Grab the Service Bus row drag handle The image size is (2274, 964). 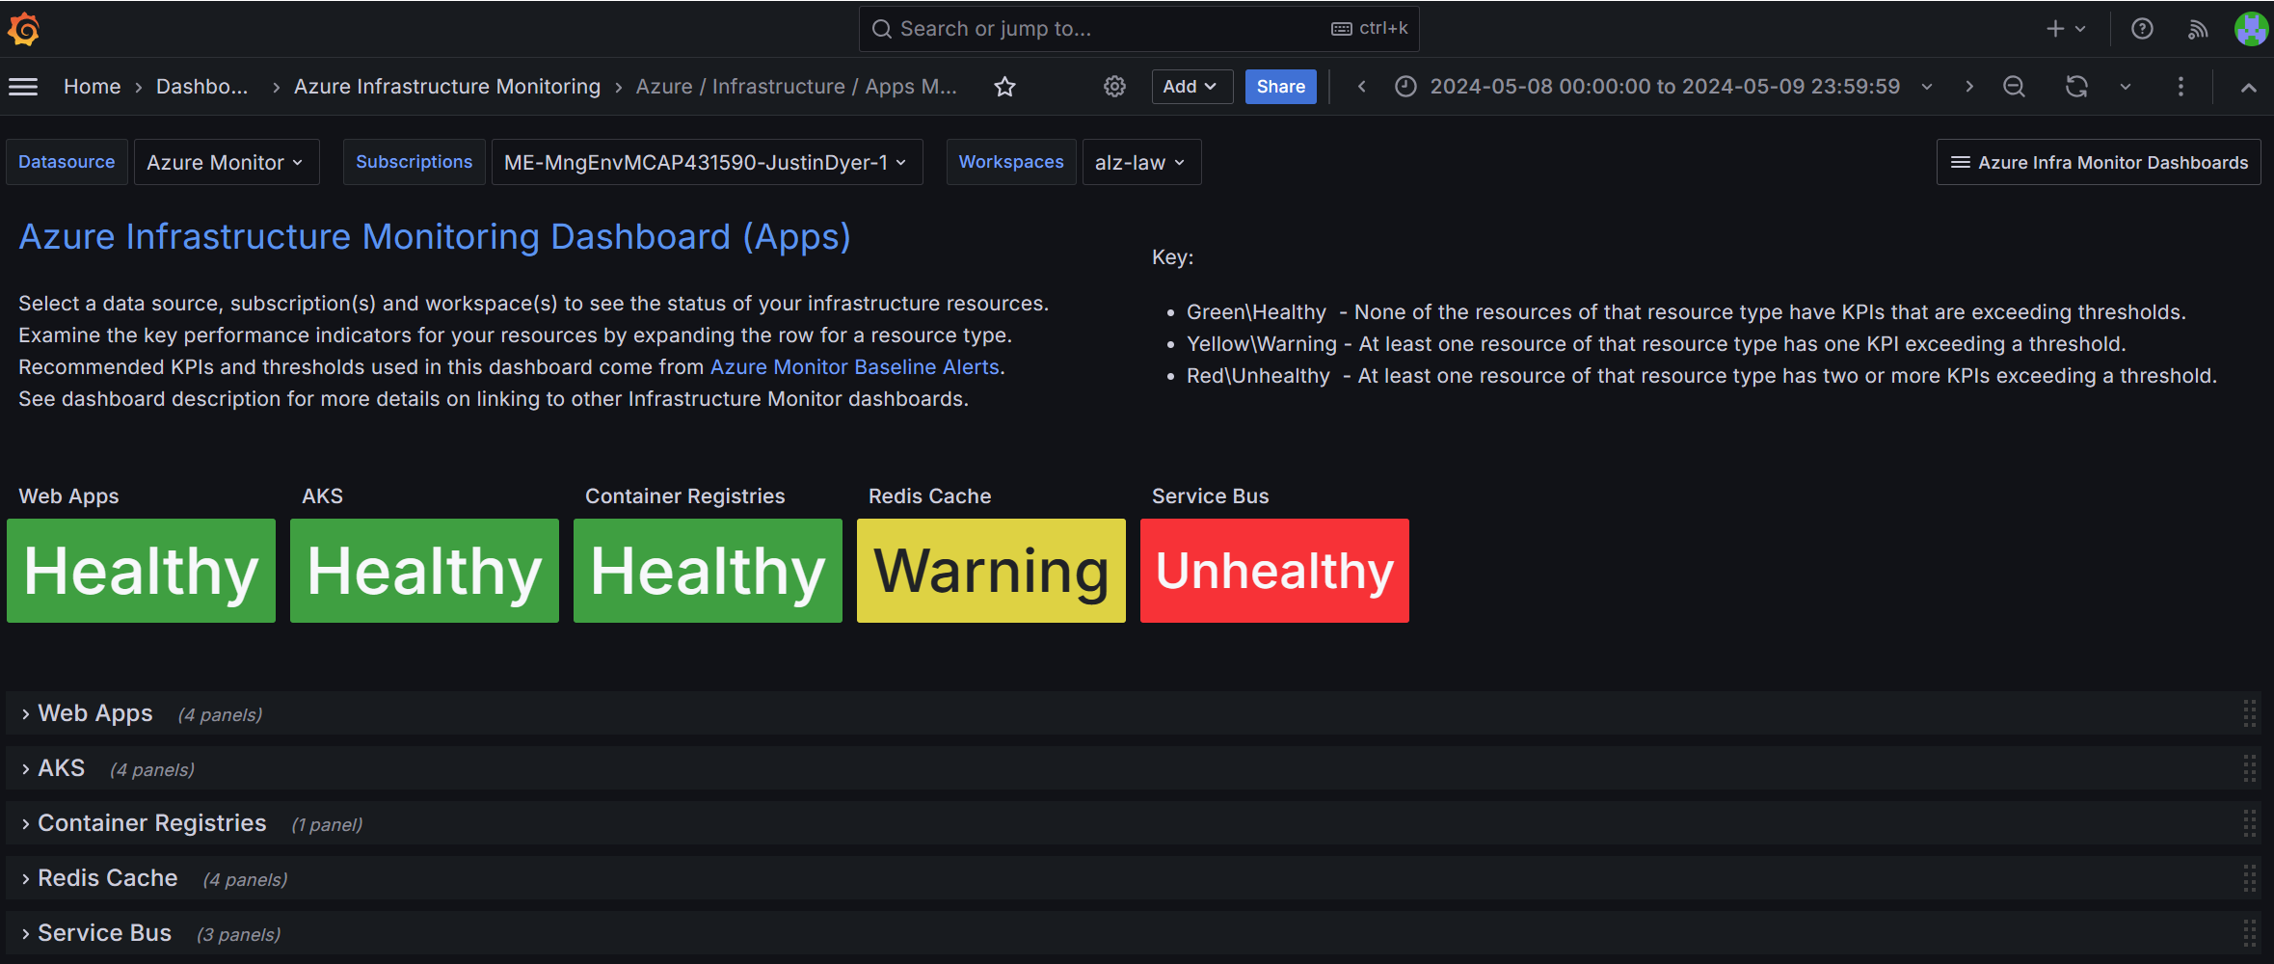[2249, 933]
